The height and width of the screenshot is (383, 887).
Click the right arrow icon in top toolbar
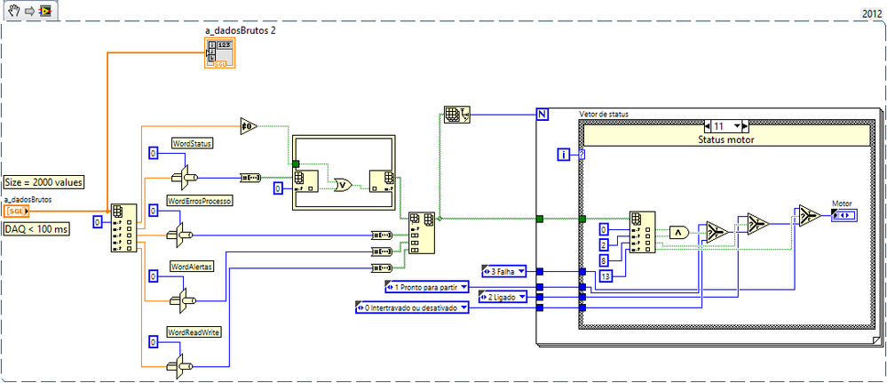click(x=30, y=10)
